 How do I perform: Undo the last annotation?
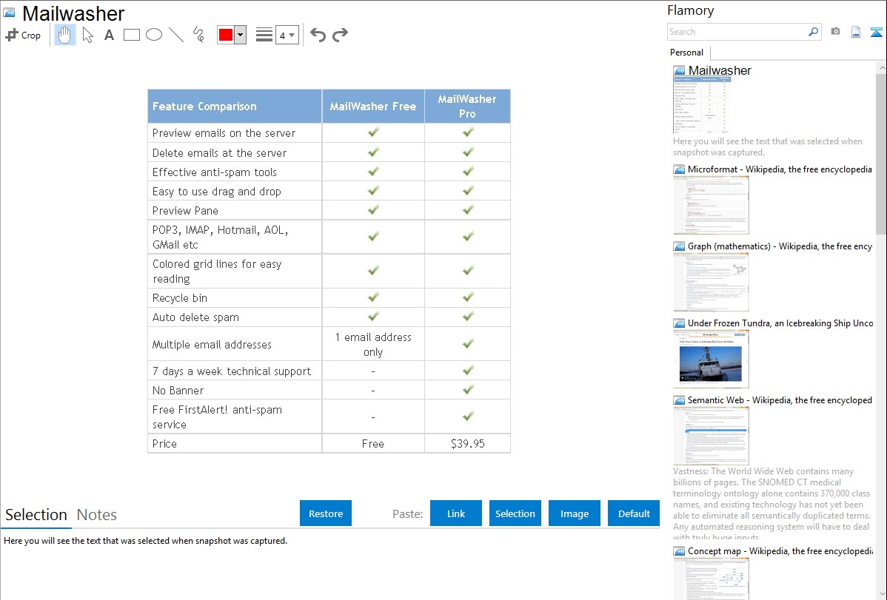(318, 35)
